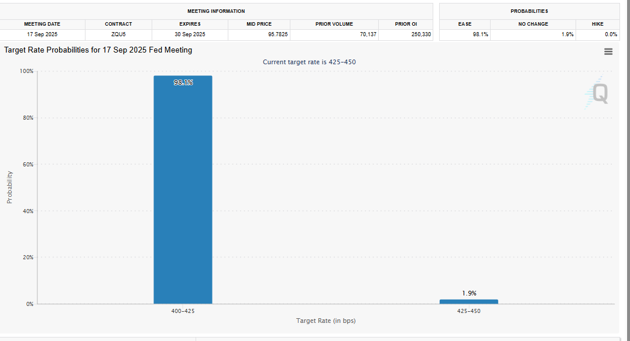Click the CONTRACT column header
Image resolution: width=630 pixels, height=341 pixels.
coord(118,24)
